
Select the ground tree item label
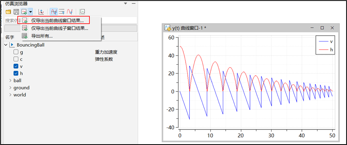22,87
